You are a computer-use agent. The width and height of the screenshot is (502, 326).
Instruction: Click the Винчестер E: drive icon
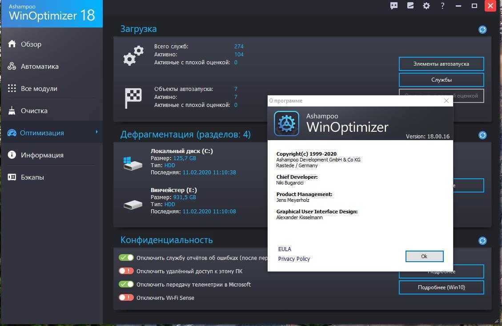click(133, 204)
